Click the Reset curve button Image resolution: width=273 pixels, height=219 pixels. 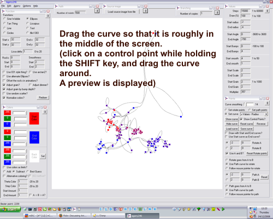tap(246, 124)
